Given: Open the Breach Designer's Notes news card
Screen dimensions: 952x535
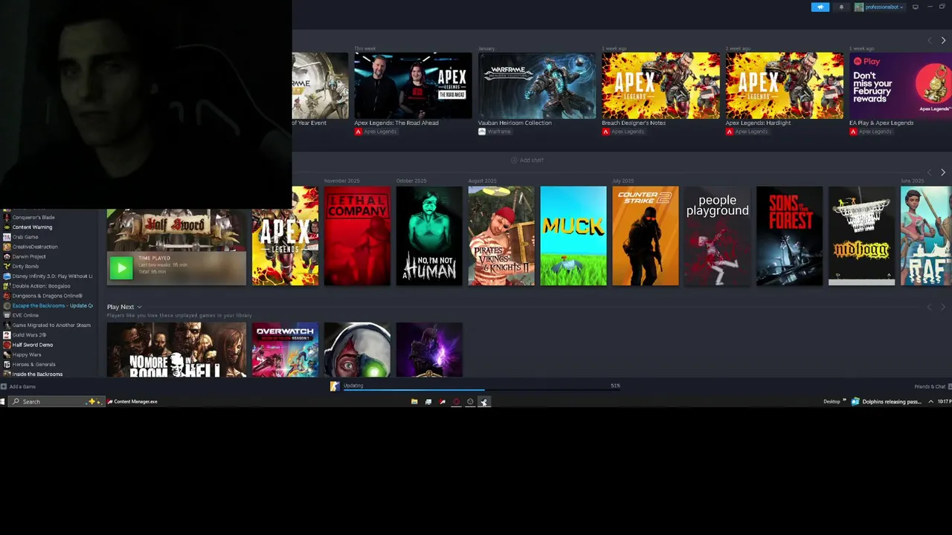Looking at the screenshot, I should tap(661, 85).
